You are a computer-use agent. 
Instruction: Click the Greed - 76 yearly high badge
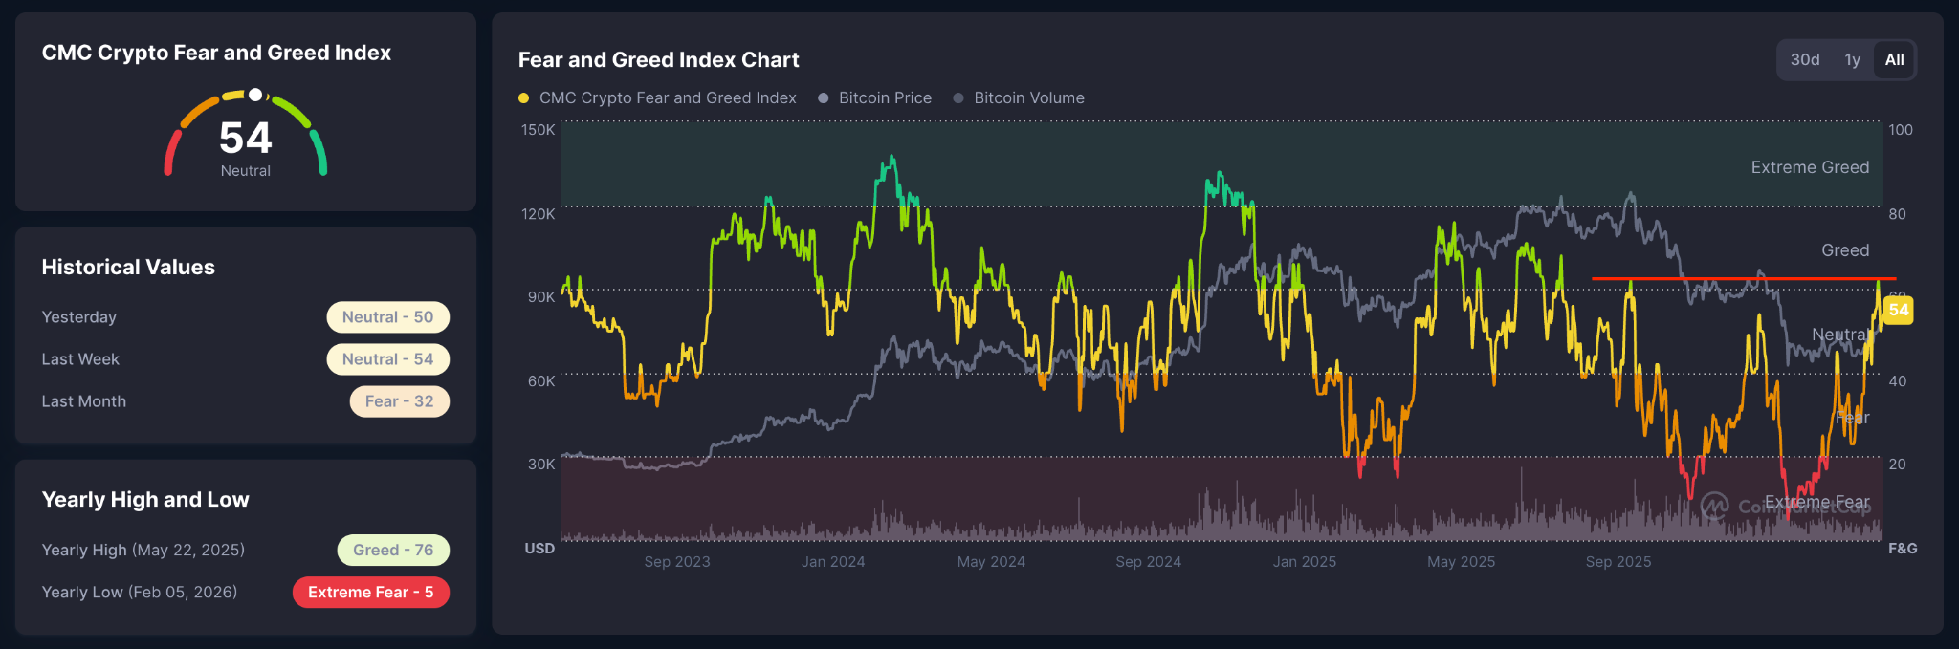click(393, 550)
